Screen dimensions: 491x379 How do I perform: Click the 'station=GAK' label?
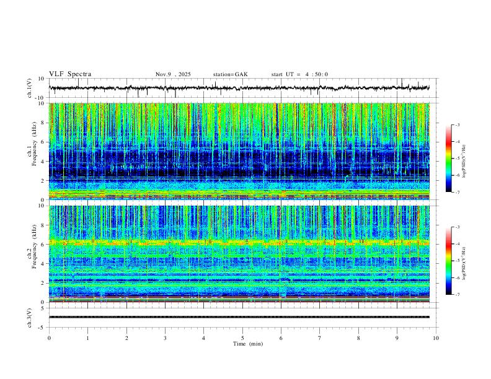pyautogui.click(x=230, y=74)
